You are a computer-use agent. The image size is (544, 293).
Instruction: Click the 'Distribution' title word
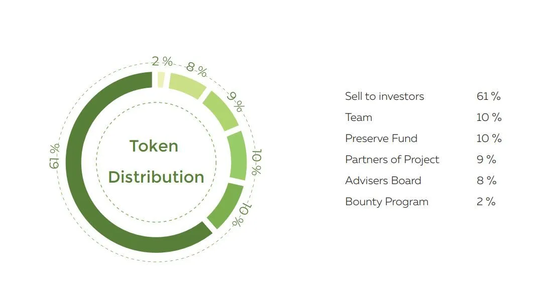point(156,177)
